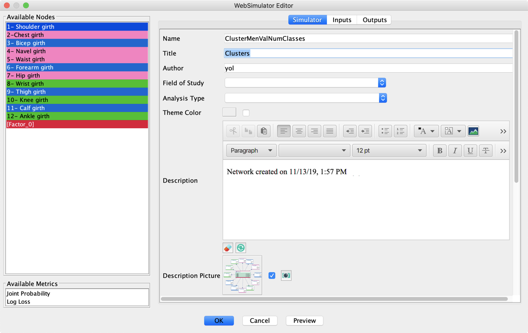Click the green refresh icon under the description
The height and width of the screenshot is (333, 528).
[x=241, y=248]
